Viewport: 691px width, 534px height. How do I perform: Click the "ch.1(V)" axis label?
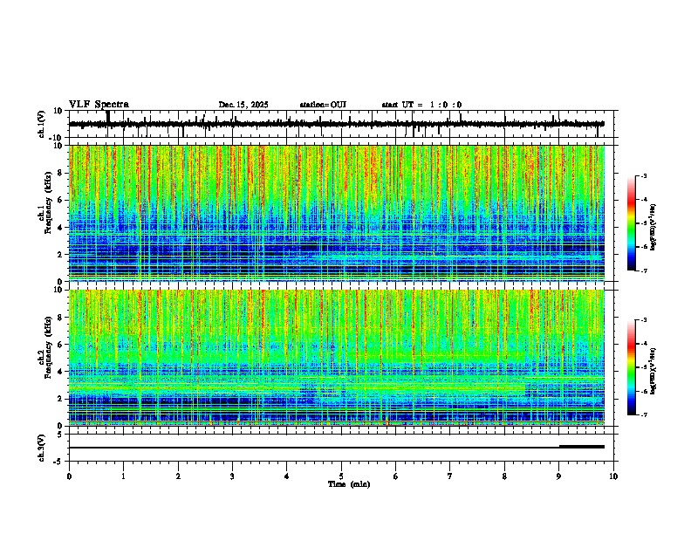coord(42,124)
